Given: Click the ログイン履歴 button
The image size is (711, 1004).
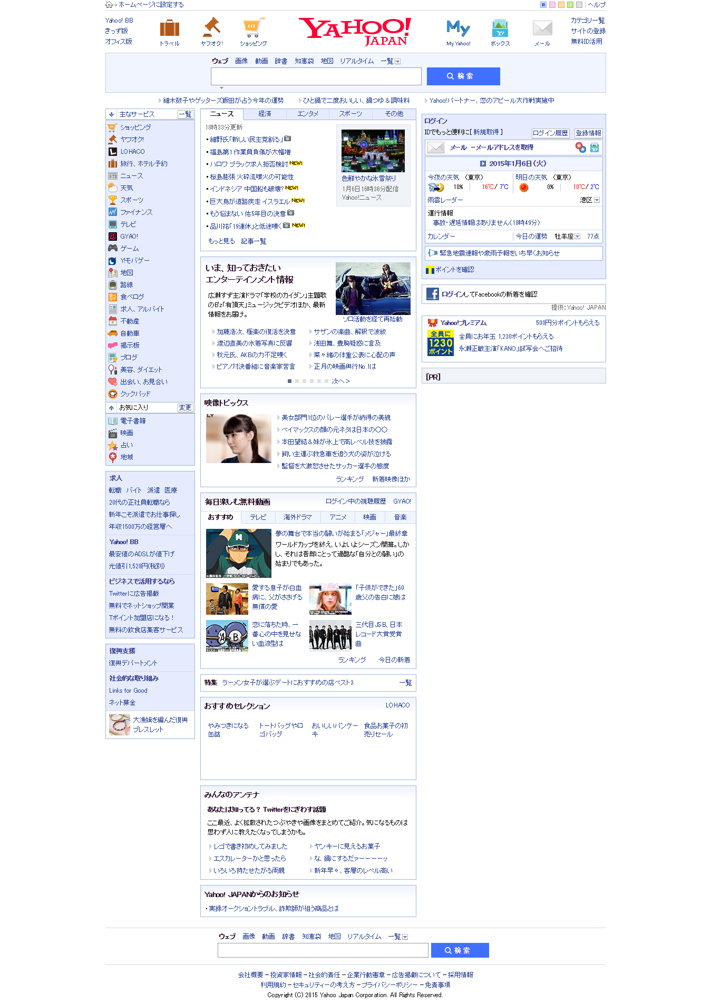Looking at the screenshot, I should coord(550,133).
